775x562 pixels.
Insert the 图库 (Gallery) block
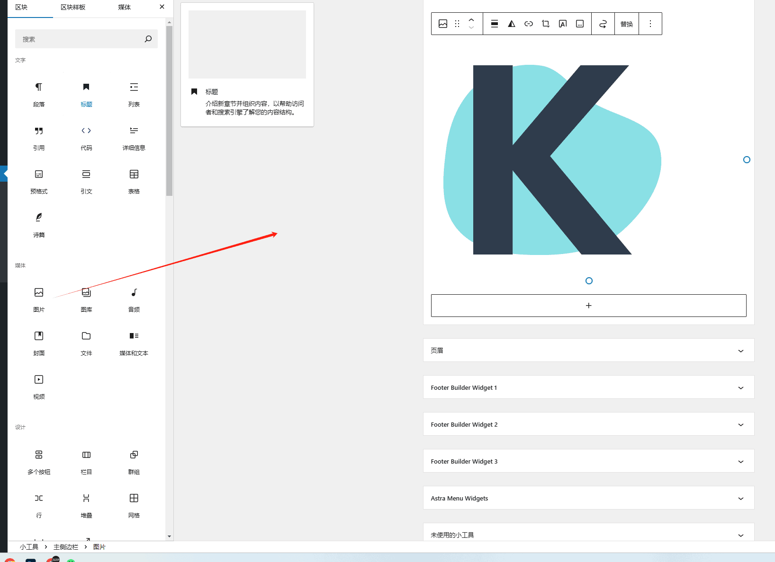point(86,299)
